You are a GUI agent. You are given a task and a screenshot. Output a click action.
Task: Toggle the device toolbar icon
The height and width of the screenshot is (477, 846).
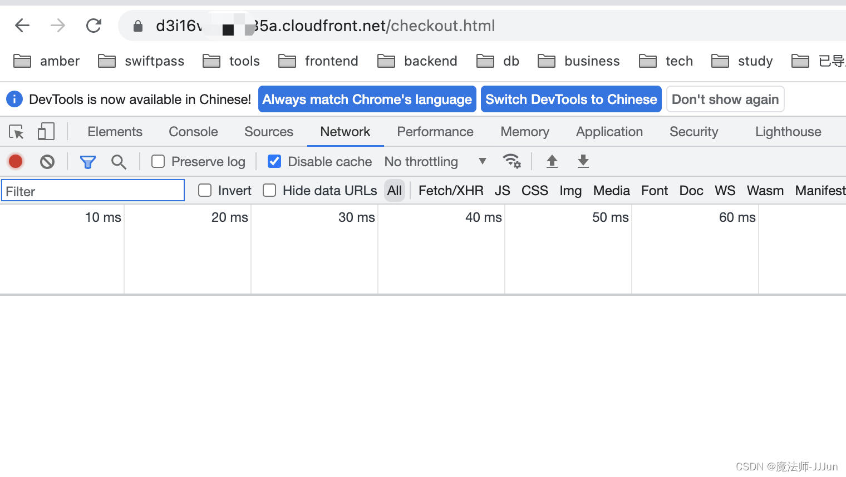coord(46,132)
